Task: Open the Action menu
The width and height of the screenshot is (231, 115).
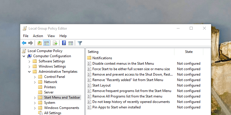Action: pyautogui.click(x=38, y=36)
